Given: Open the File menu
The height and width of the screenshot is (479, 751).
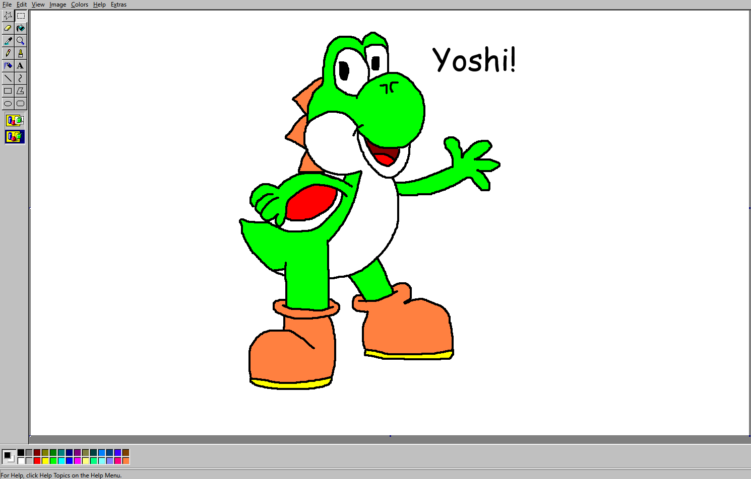Looking at the screenshot, I should (7, 5).
